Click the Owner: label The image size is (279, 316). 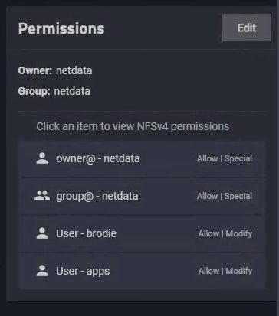tap(35, 70)
